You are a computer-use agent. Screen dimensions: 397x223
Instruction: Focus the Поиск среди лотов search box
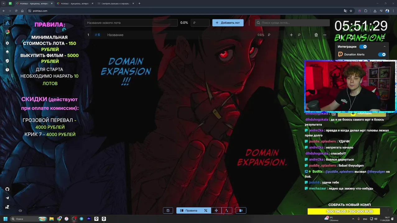pos(292,23)
